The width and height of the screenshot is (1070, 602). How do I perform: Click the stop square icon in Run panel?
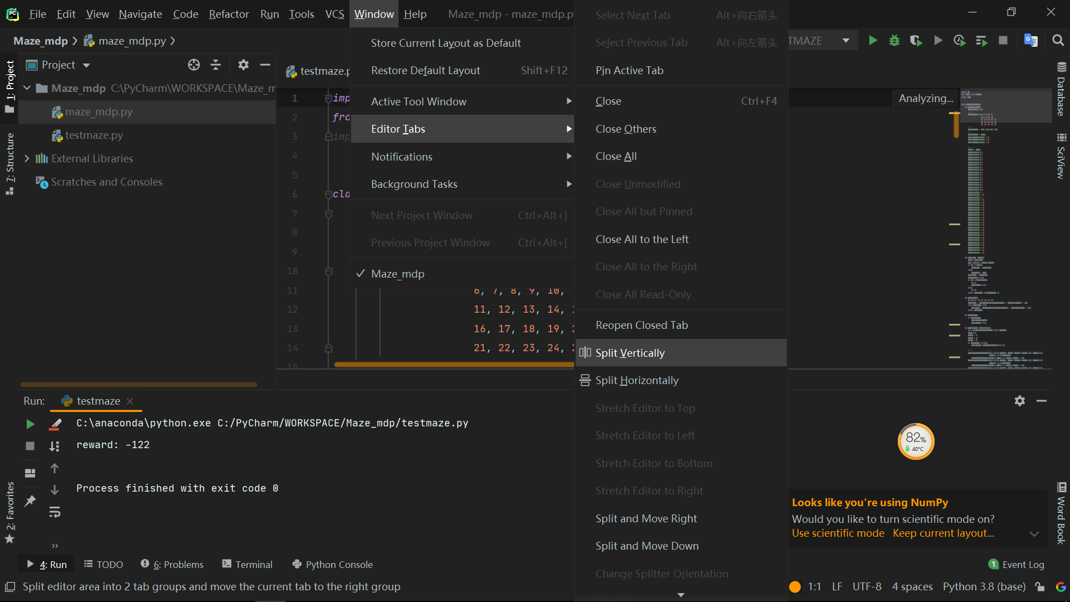point(30,446)
